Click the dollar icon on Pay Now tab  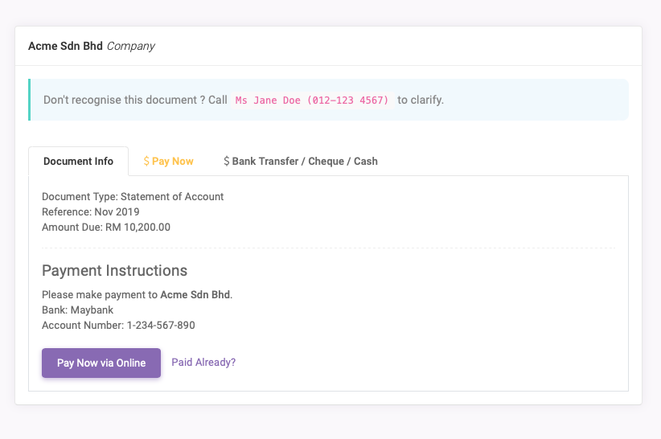point(146,162)
